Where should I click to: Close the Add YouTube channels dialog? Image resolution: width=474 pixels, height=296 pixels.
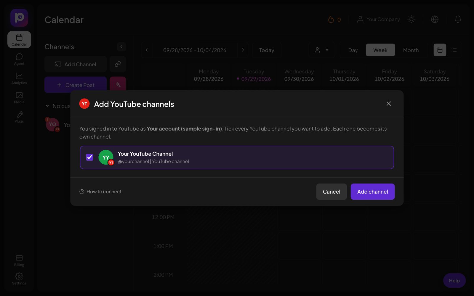tap(389, 104)
